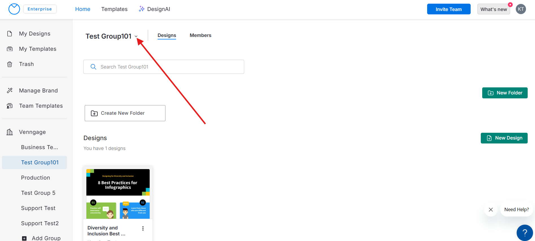The height and width of the screenshot is (241, 535).
Task: Click the green New Design button
Action: [504, 138]
